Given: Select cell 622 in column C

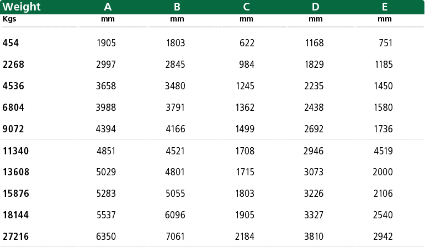Looking at the screenshot, I should point(247,43).
